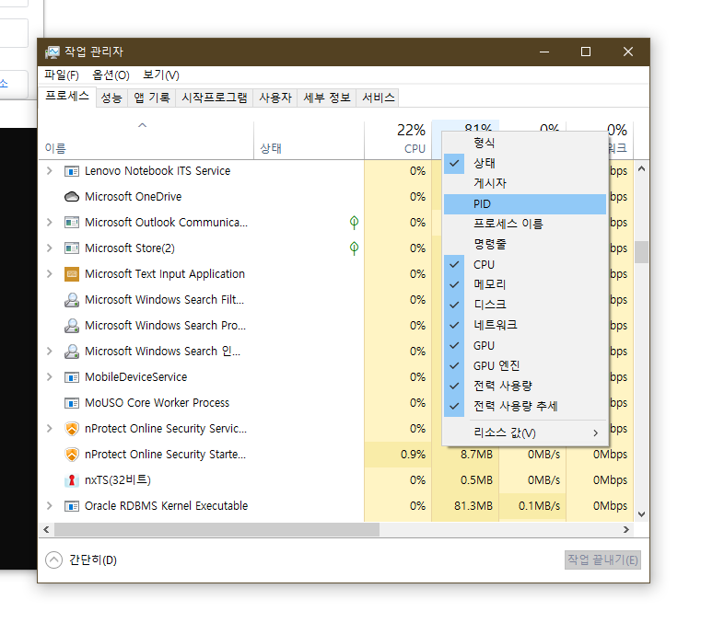This screenshot has height=623, width=701.
Task: Click the 간단히(D) circle arrow icon
Action: pyautogui.click(x=53, y=560)
